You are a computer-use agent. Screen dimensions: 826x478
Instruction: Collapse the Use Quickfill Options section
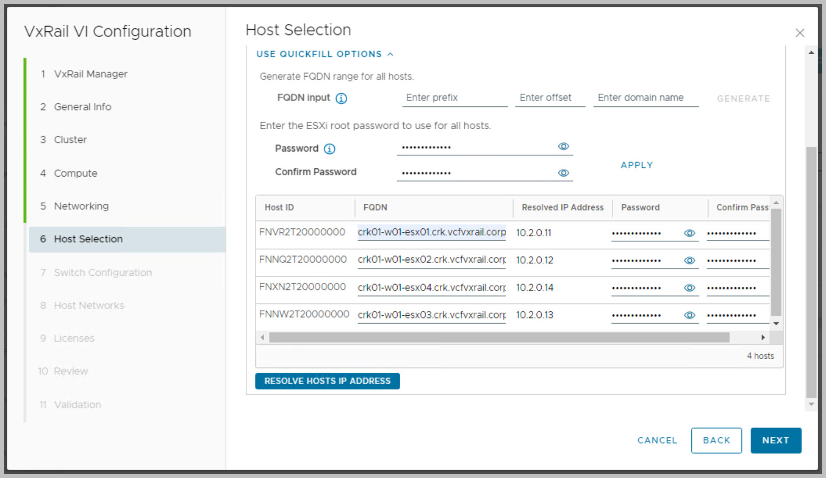click(325, 54)
